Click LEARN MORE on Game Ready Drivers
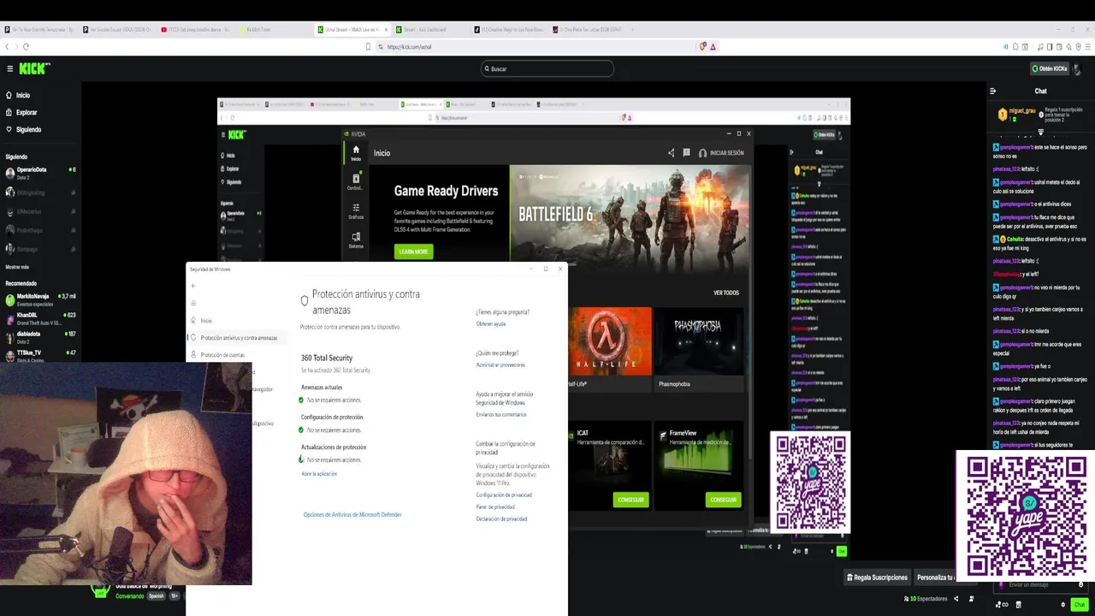This screenshot has height=616, width=1095. [x=413, y=252]
